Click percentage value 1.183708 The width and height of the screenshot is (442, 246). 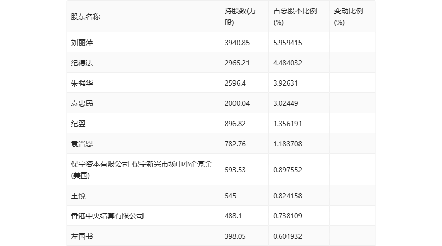coord(288,144)
